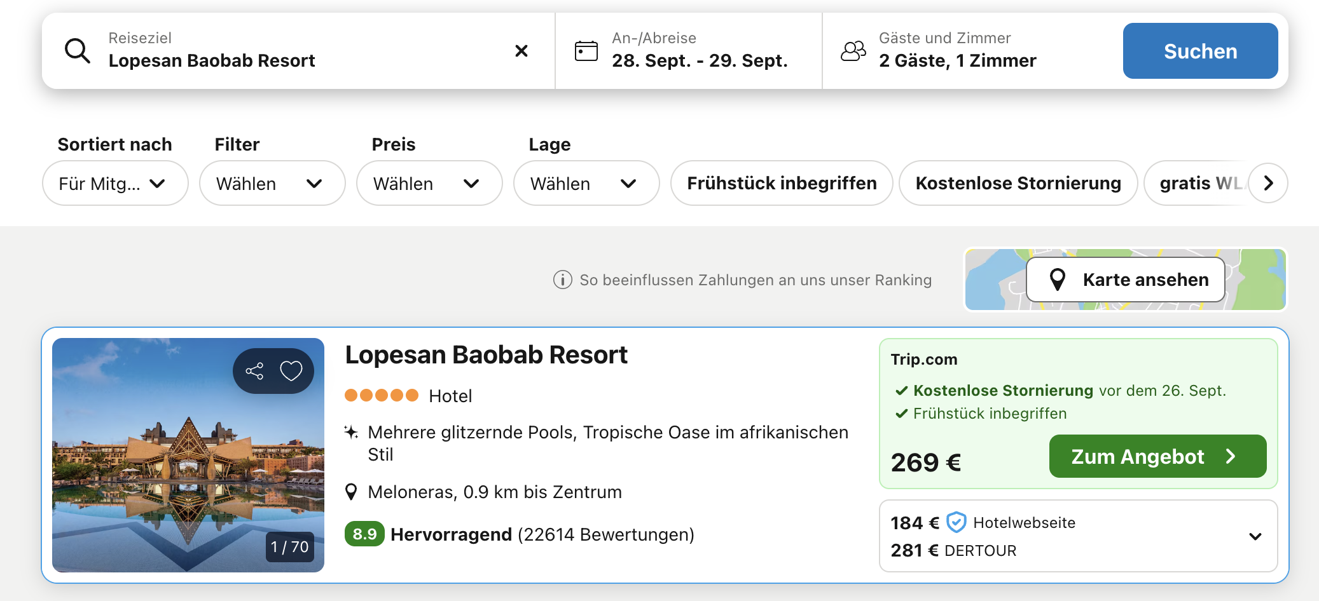Share the Lopesan Baobab Resort listing
Viewport: 1319px width, 601px height.
click(254, 371)
